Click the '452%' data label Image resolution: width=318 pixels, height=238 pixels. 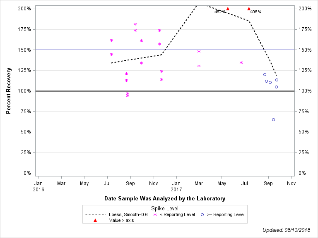click(x=219, y=12)
